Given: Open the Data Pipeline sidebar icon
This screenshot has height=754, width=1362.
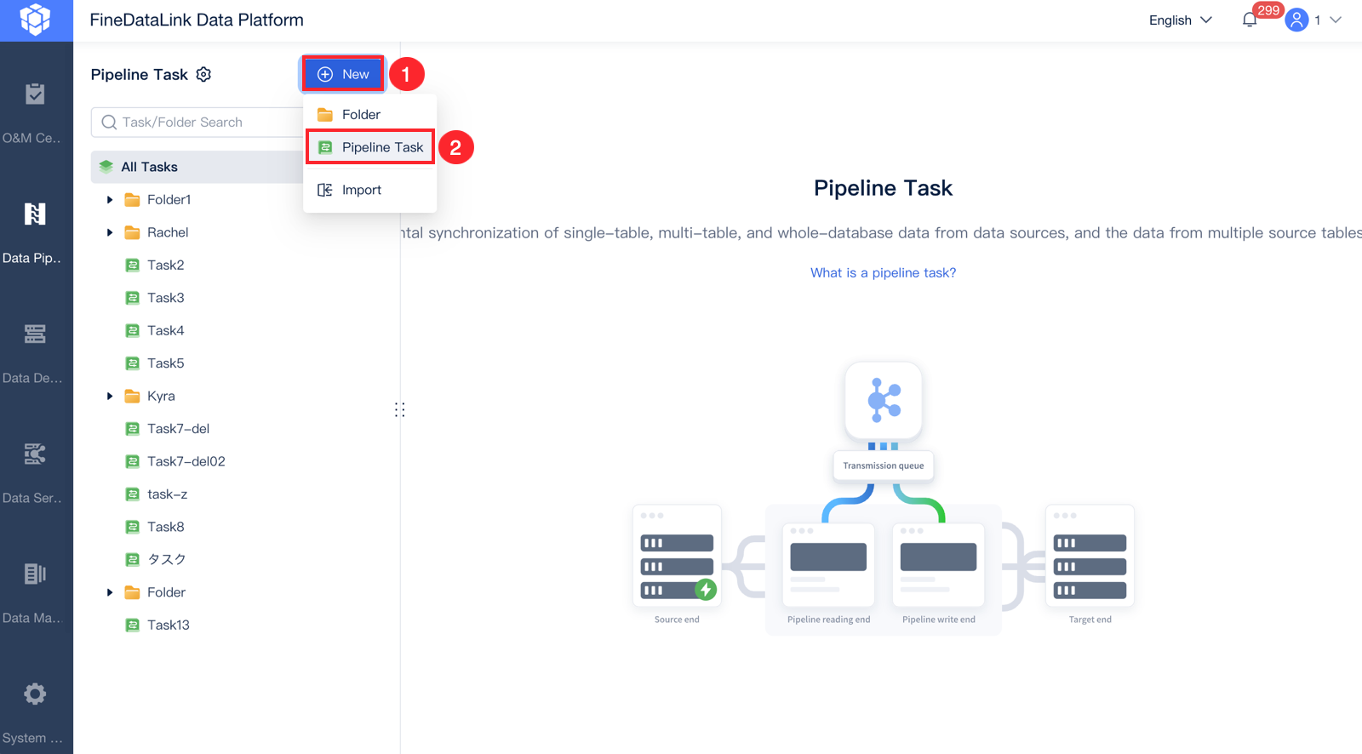Looking at the screenshot, I should 35,214.
